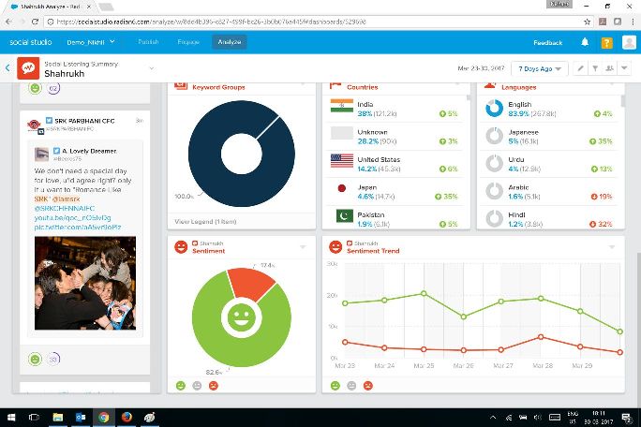This screenshot has height=427, width=641.
Task: Open the 7 Days Ago date dropdown
Action: tap(545, 68)
